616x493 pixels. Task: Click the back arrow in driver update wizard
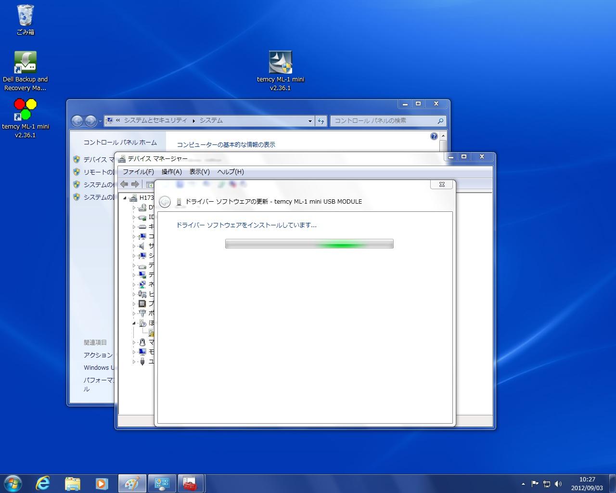(x=165, y=202)
